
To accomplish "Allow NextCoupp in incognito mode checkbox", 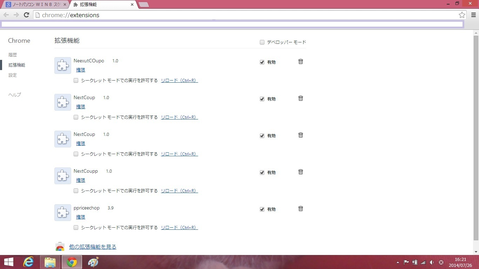I will [x=76, y=191].
